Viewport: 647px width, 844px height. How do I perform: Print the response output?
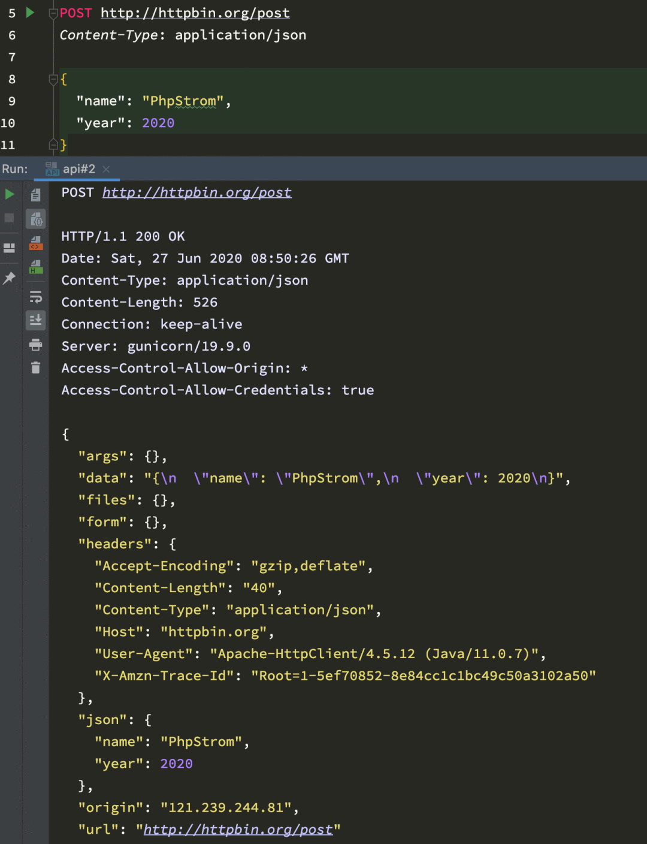click(36, 345)
